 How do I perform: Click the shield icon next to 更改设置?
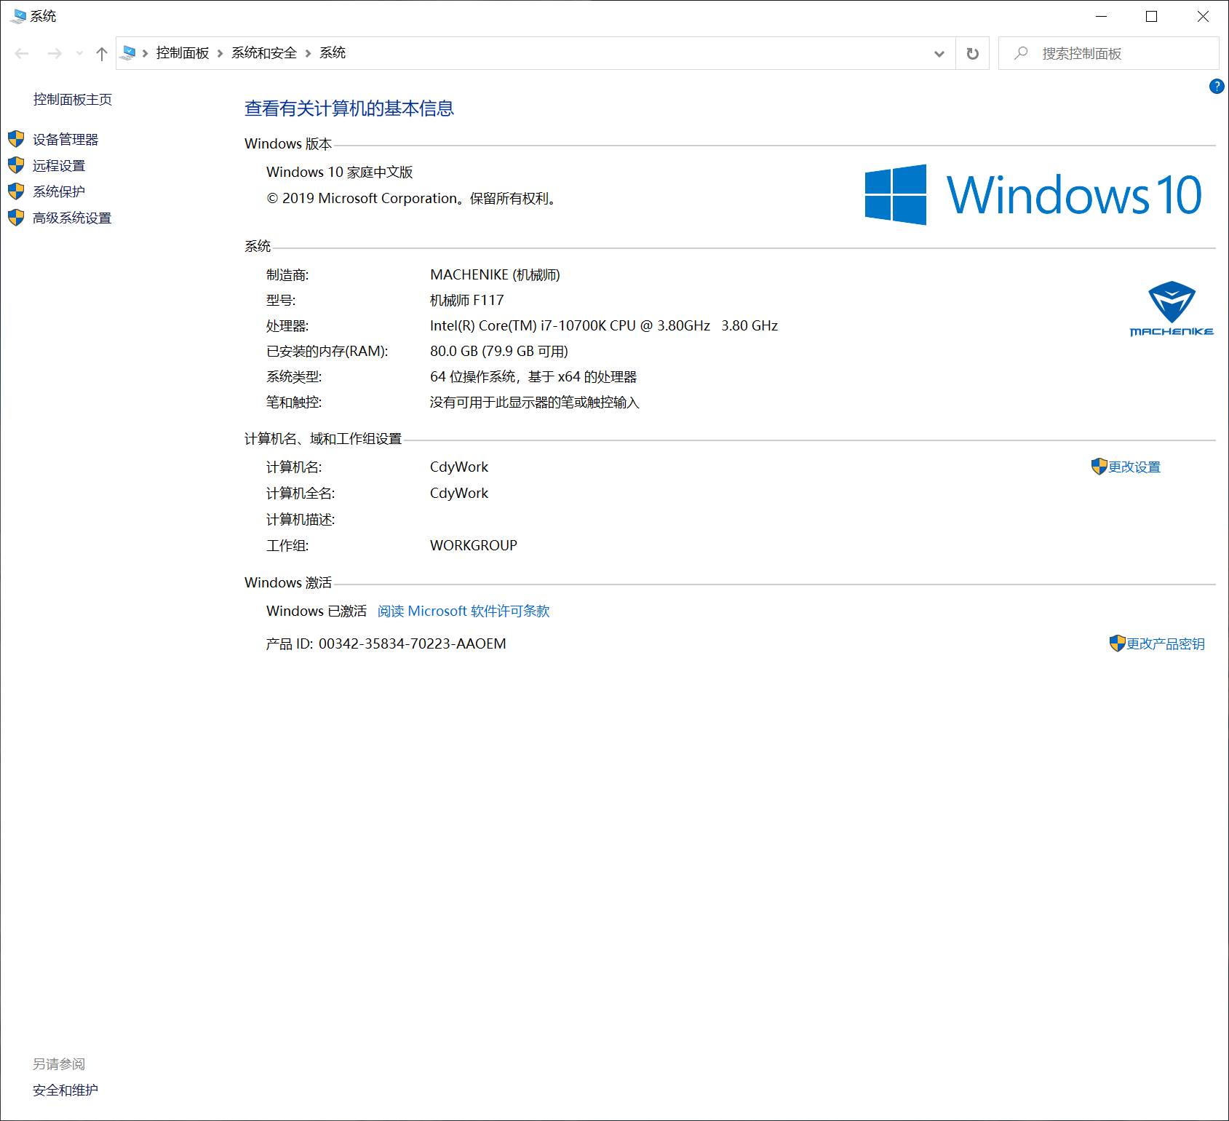[1099, 467]
